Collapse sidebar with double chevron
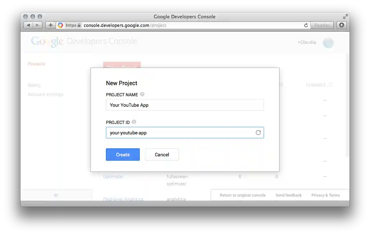 56,195
